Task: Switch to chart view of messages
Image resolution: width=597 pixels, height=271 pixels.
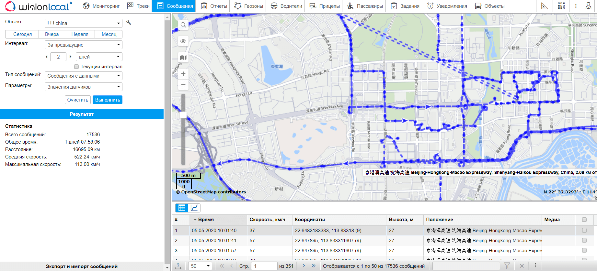Action: (x=194, y=208)
